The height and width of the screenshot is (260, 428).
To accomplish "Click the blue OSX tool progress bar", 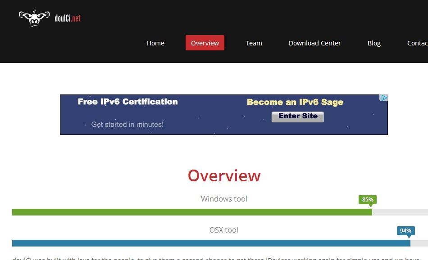I will pyautogui.click(x=211, y=243).
